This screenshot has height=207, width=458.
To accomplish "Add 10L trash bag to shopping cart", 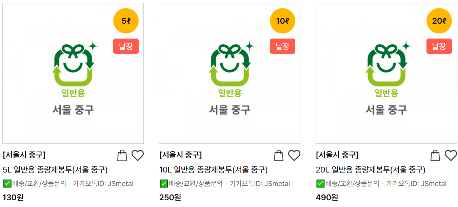I will [x=279, y=156].
